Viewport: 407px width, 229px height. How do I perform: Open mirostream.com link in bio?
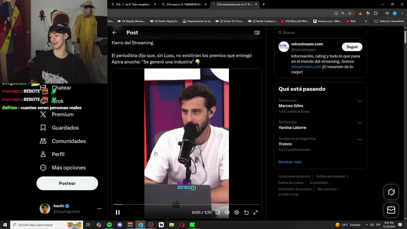[306, 67]
